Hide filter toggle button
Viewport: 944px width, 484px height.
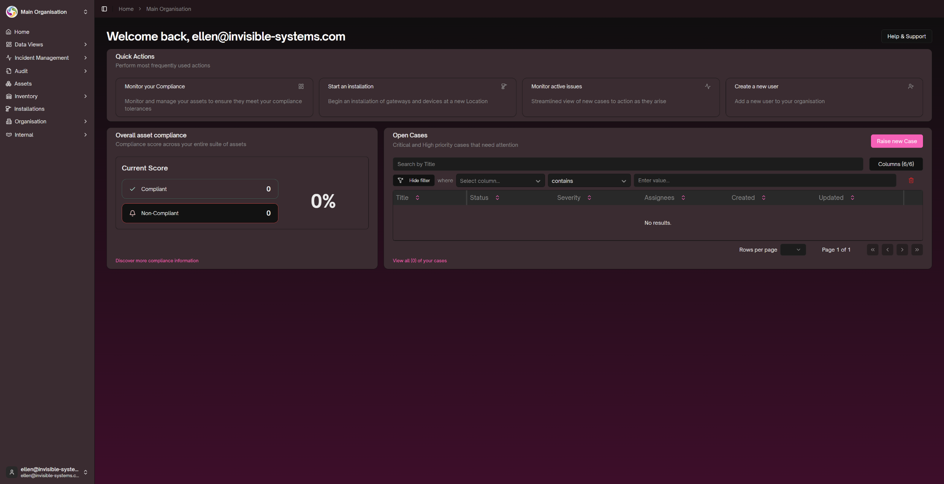click(x=414, y=180)
